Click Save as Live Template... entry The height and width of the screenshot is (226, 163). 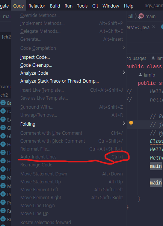coord(69,98)
